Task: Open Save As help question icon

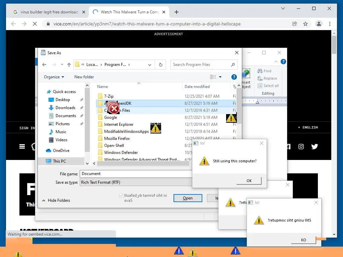Action: pos(234,77)
